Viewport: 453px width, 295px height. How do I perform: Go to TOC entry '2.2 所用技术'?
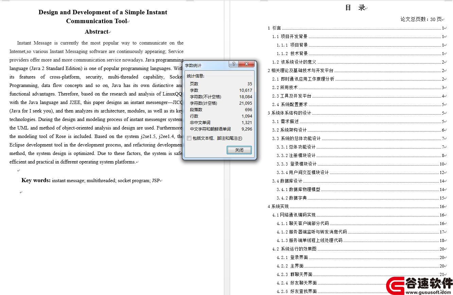coord(358,87)
